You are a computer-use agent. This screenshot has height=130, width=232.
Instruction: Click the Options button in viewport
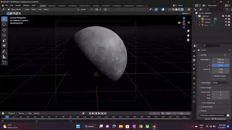coord(186,13)
